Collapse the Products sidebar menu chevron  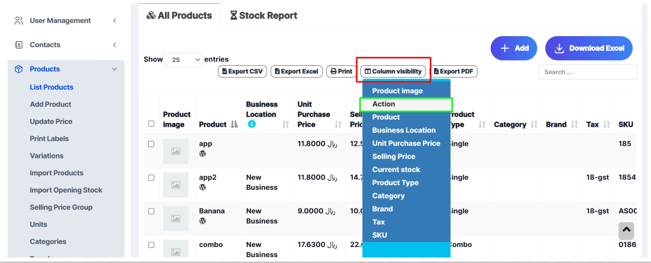114,69
